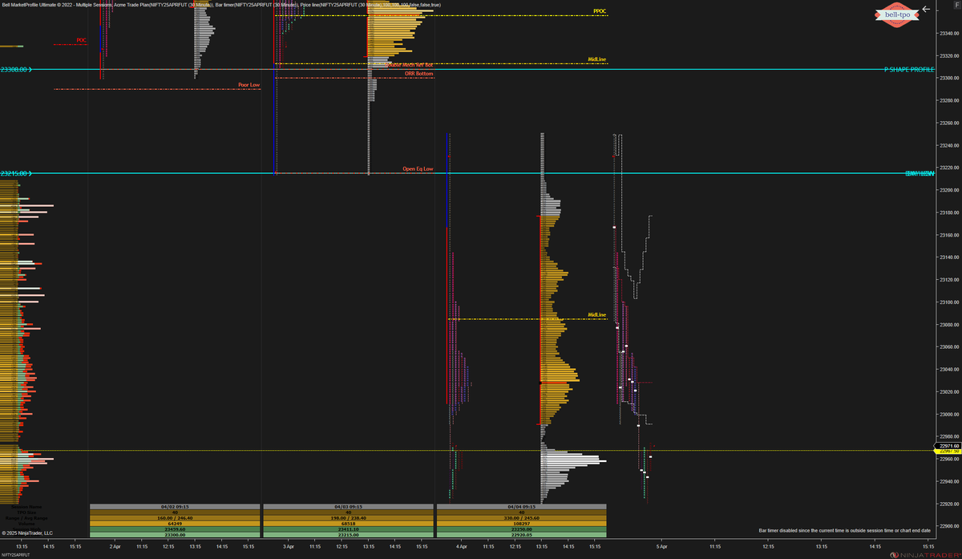Click 23100.00 on the price axis
This screenshot has width=962, height=559.
point(949,302)
